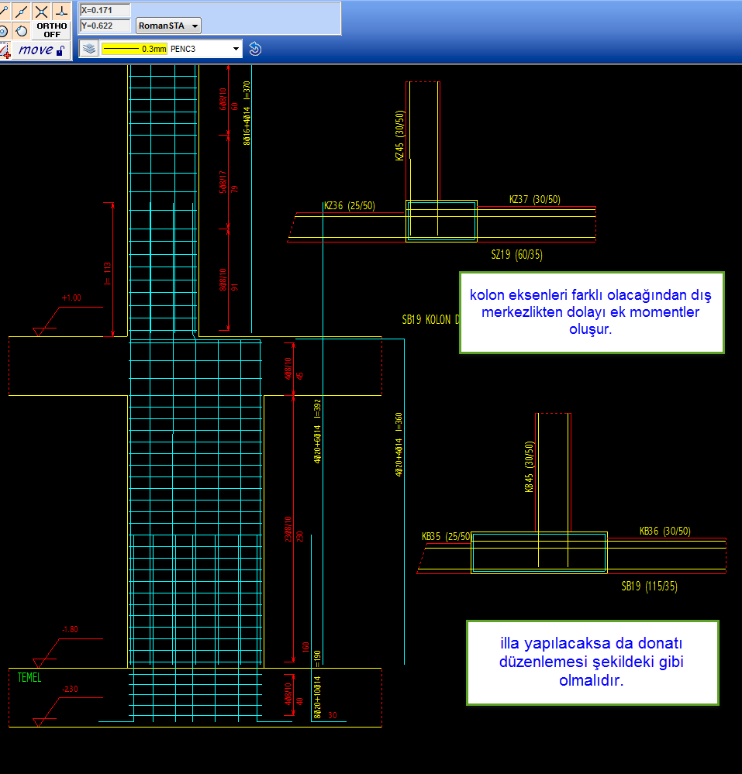Click the circle tangent snap icon

22,31
